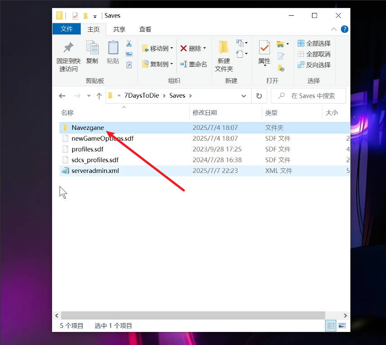Screen dimensions: 386x345
Task: Click Invert Selection option
Action: click(314, 64)
